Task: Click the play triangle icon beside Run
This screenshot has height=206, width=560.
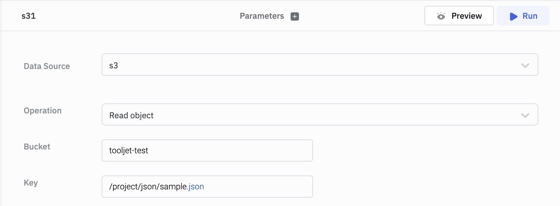Action: pos(513,16)
